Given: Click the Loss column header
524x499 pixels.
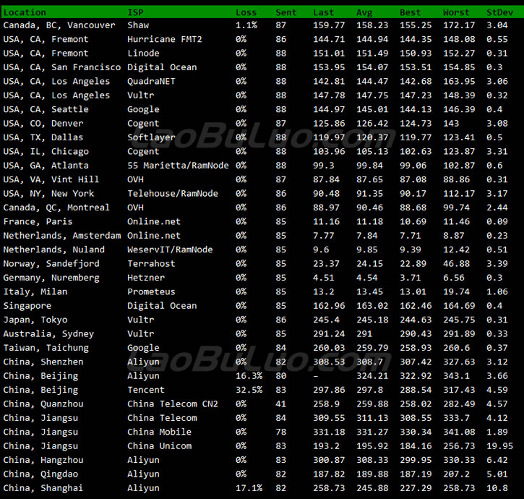Looking at the screenshot, I should [x=246, y=13].
